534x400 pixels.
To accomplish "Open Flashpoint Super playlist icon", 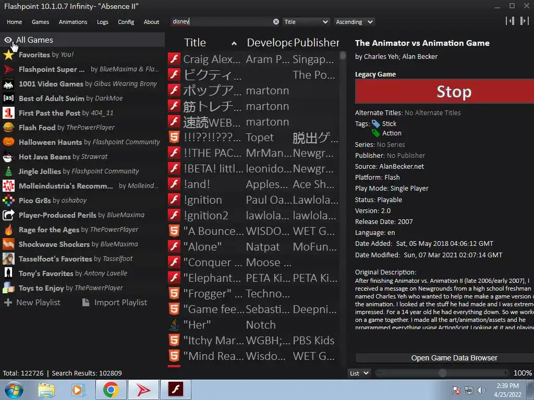I will tap(8, 69).
